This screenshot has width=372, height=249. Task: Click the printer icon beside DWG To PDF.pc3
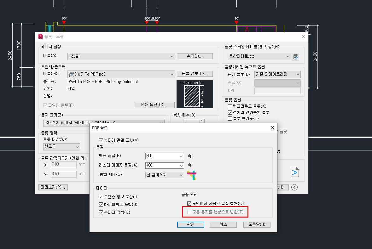(x=71, y=74)
